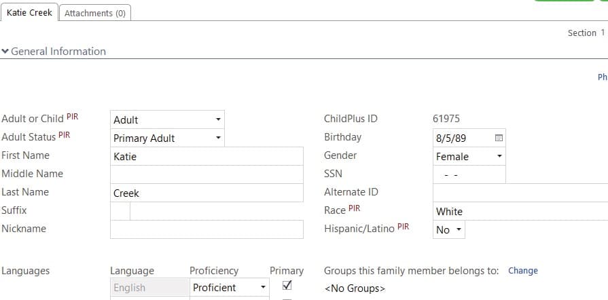
Task: Open the Proficiency dropdown for English
Action: [229, 287]
